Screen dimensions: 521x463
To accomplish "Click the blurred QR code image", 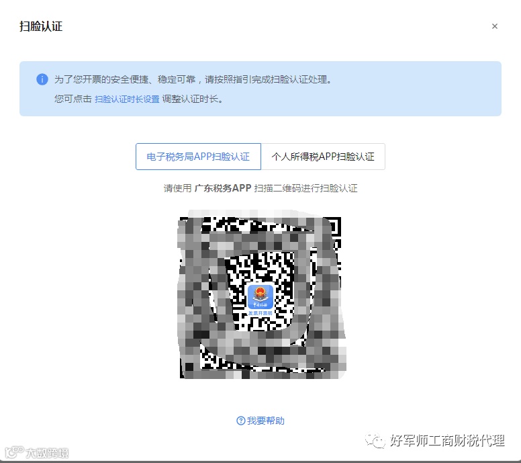I will click(261, 296).
